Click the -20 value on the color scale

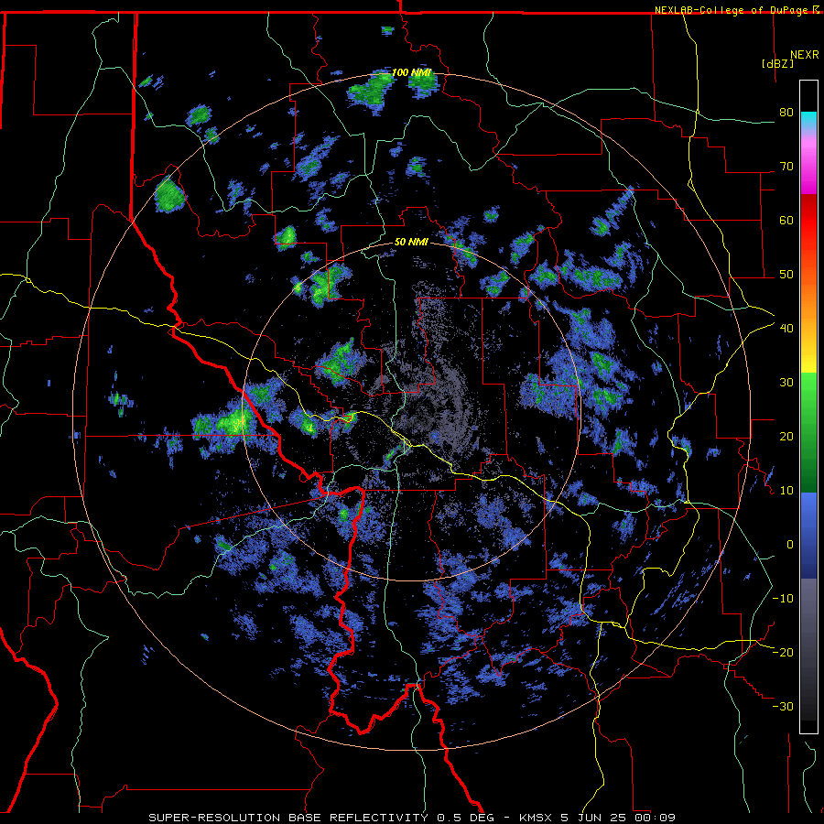[x=783, y=653]
